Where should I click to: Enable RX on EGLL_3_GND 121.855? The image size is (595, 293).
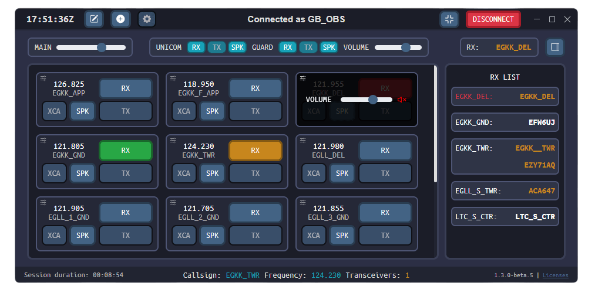click(x=385, y=212)
